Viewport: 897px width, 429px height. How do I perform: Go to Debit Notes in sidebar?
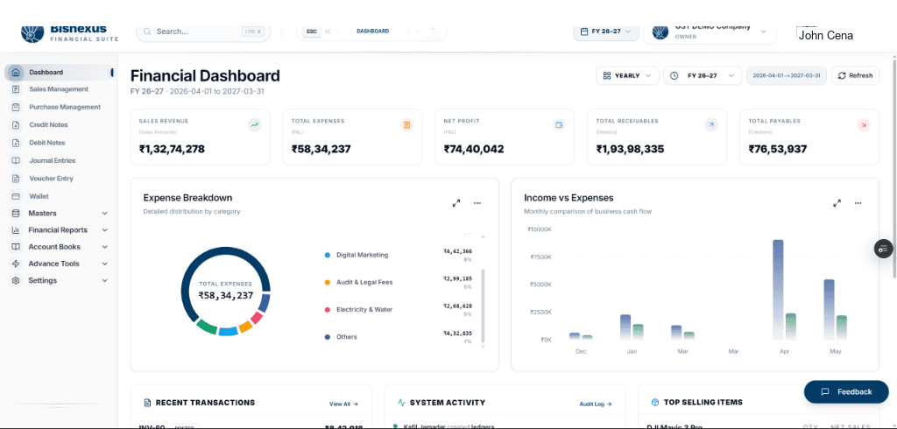[x=47, y=143]
